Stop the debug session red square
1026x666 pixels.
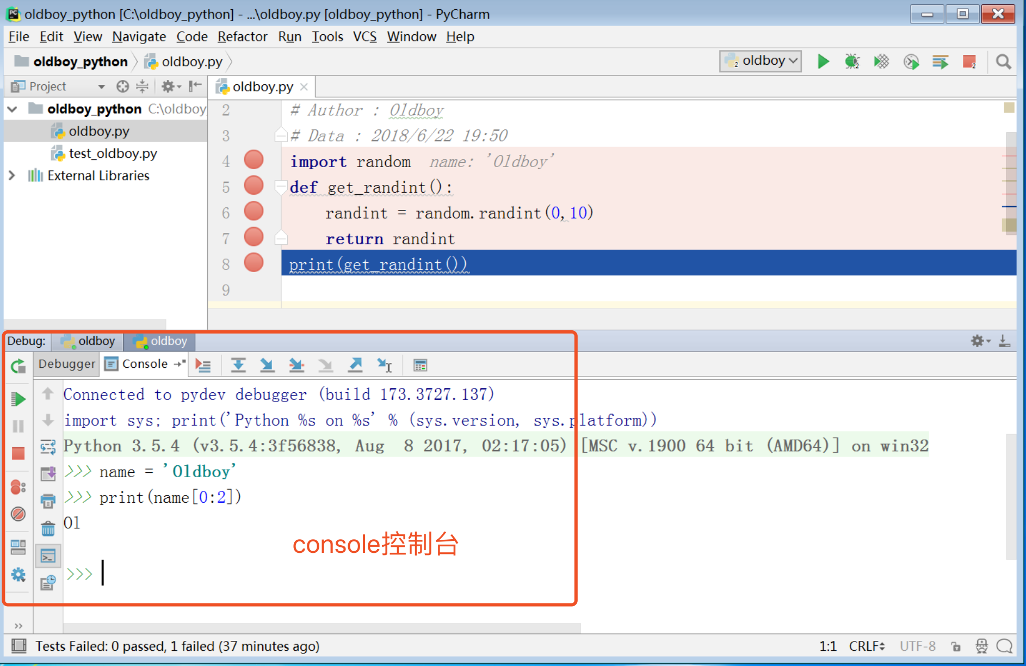(18, 453)
